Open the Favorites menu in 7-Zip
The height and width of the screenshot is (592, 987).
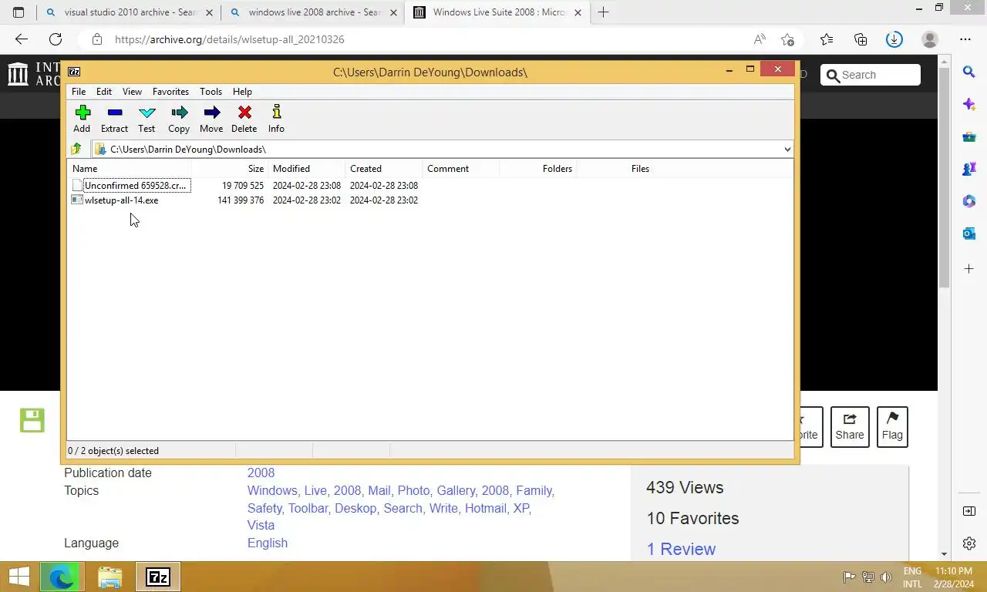point(170,92)
